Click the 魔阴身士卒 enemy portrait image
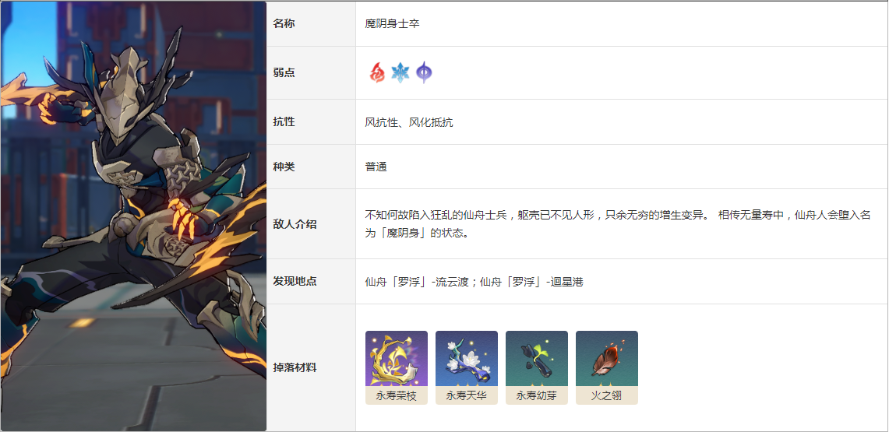The image size is (889, 432). [133, 216]
